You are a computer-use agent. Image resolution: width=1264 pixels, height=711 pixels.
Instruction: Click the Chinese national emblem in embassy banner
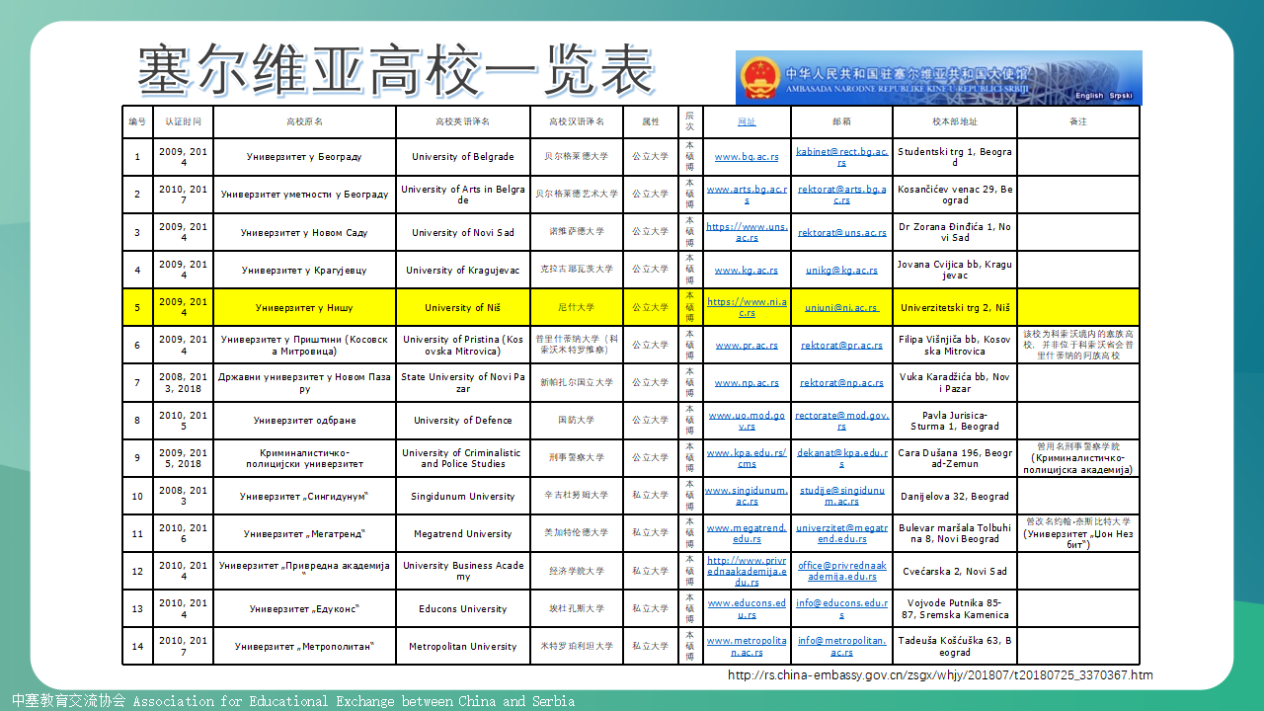point(759,78)
